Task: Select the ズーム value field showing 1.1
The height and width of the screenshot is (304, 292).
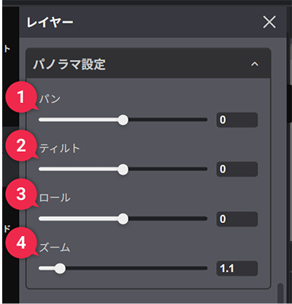Action: click(x=237, y=268)
